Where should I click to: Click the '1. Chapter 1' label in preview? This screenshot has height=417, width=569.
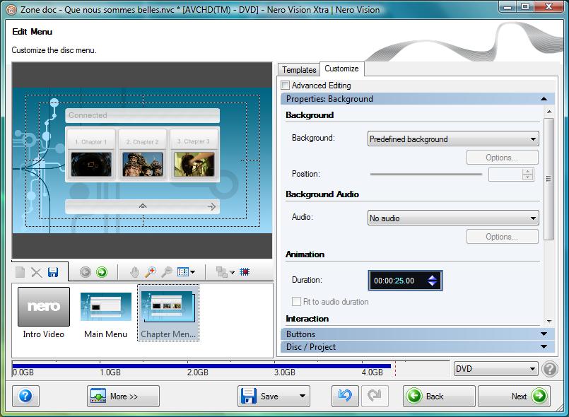click(x=90, y=141)
